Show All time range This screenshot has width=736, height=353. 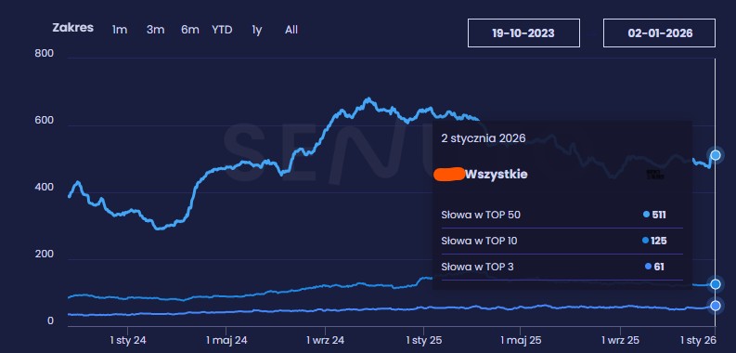click(291, 30)
